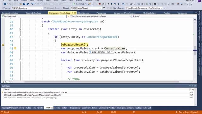The image size is (202, 114).
Task: Click the yellow current statement arrow in margin
Action: coord(3,45)
